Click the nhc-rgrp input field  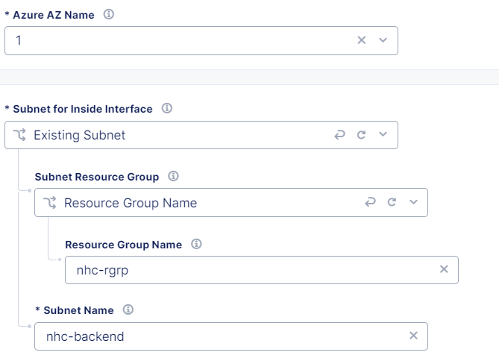coord(262,270)
